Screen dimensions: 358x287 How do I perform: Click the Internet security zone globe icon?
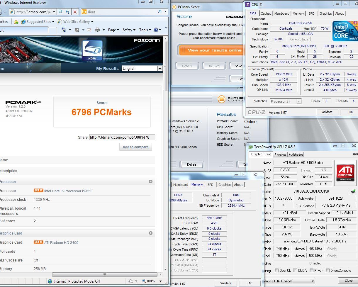pos(50,281)
